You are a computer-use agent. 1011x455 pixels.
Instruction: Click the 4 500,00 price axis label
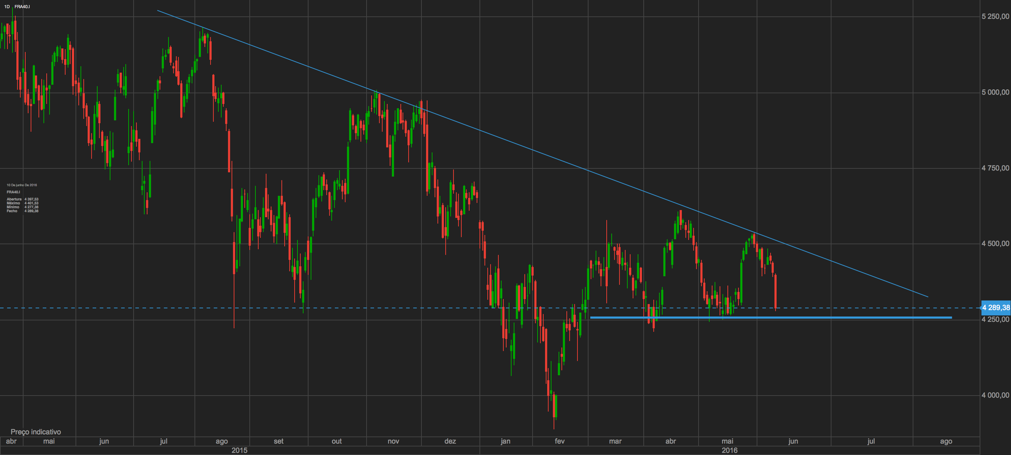995,244
